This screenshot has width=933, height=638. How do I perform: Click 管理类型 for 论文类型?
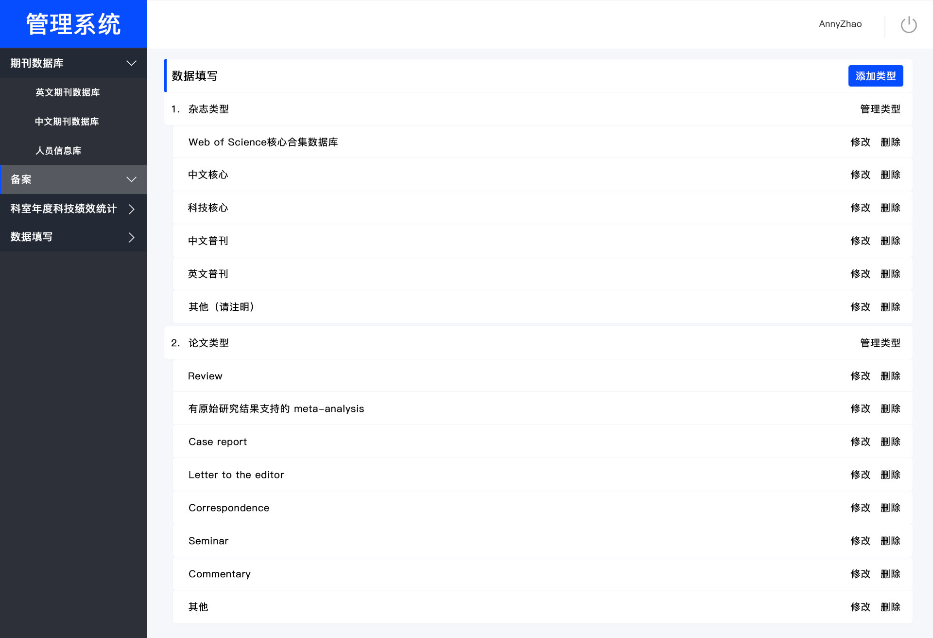(880, 343)
